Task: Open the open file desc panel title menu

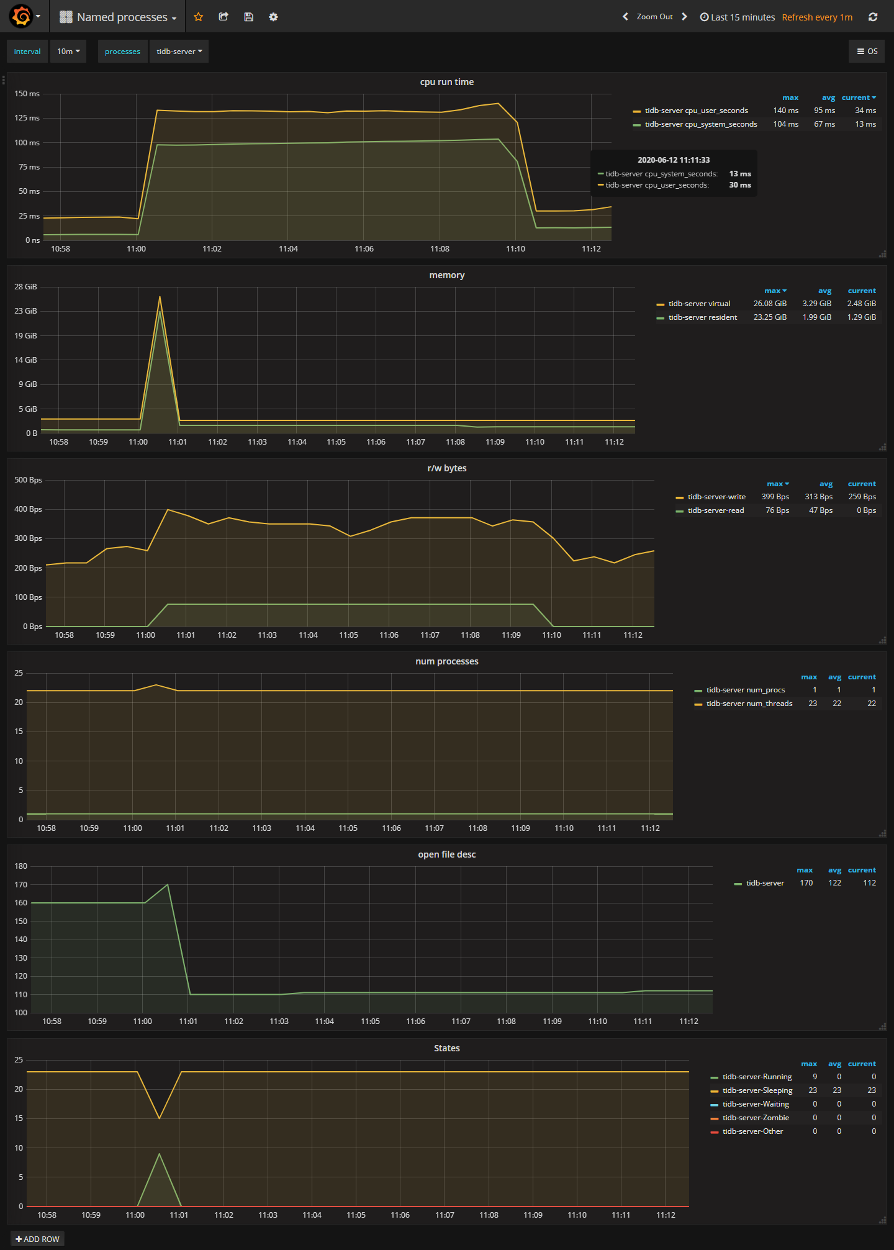Action: pyautogui.click(x=447, y=854)
